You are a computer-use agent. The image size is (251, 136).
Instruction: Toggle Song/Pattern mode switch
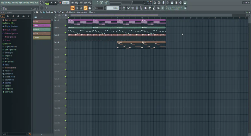[x=47, y=3]
